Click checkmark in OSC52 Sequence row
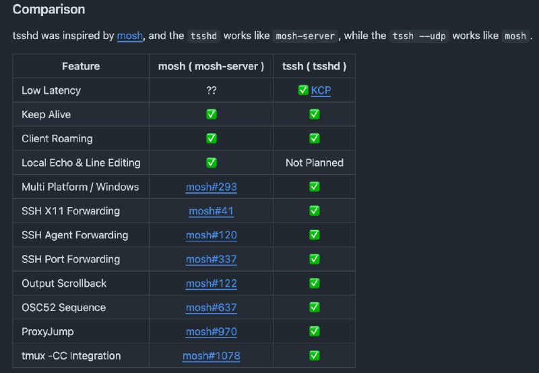 pos(315,308)
